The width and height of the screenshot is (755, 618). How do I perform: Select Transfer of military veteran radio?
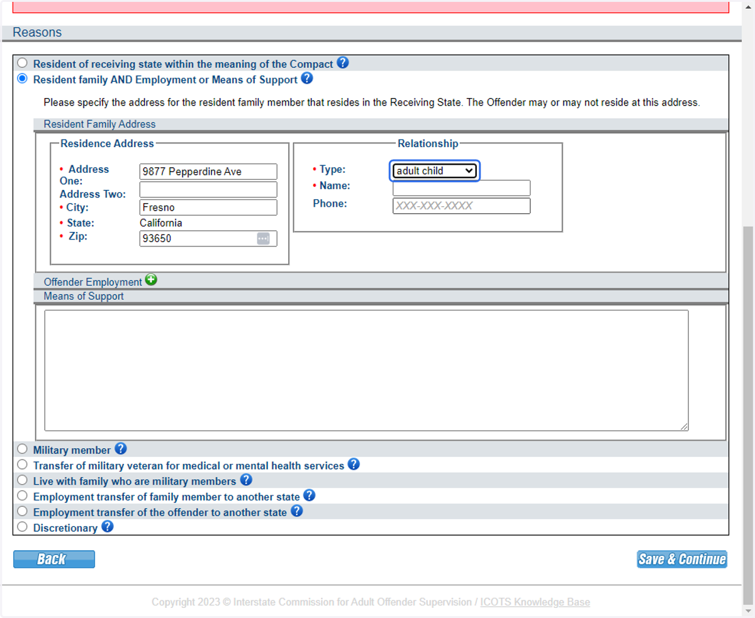pos(23,465)
